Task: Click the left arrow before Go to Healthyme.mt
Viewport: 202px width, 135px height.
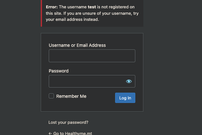Action: [50, 133]
